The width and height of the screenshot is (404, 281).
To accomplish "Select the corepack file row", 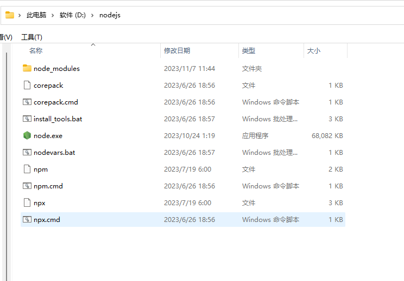I will tap(48, 85).
